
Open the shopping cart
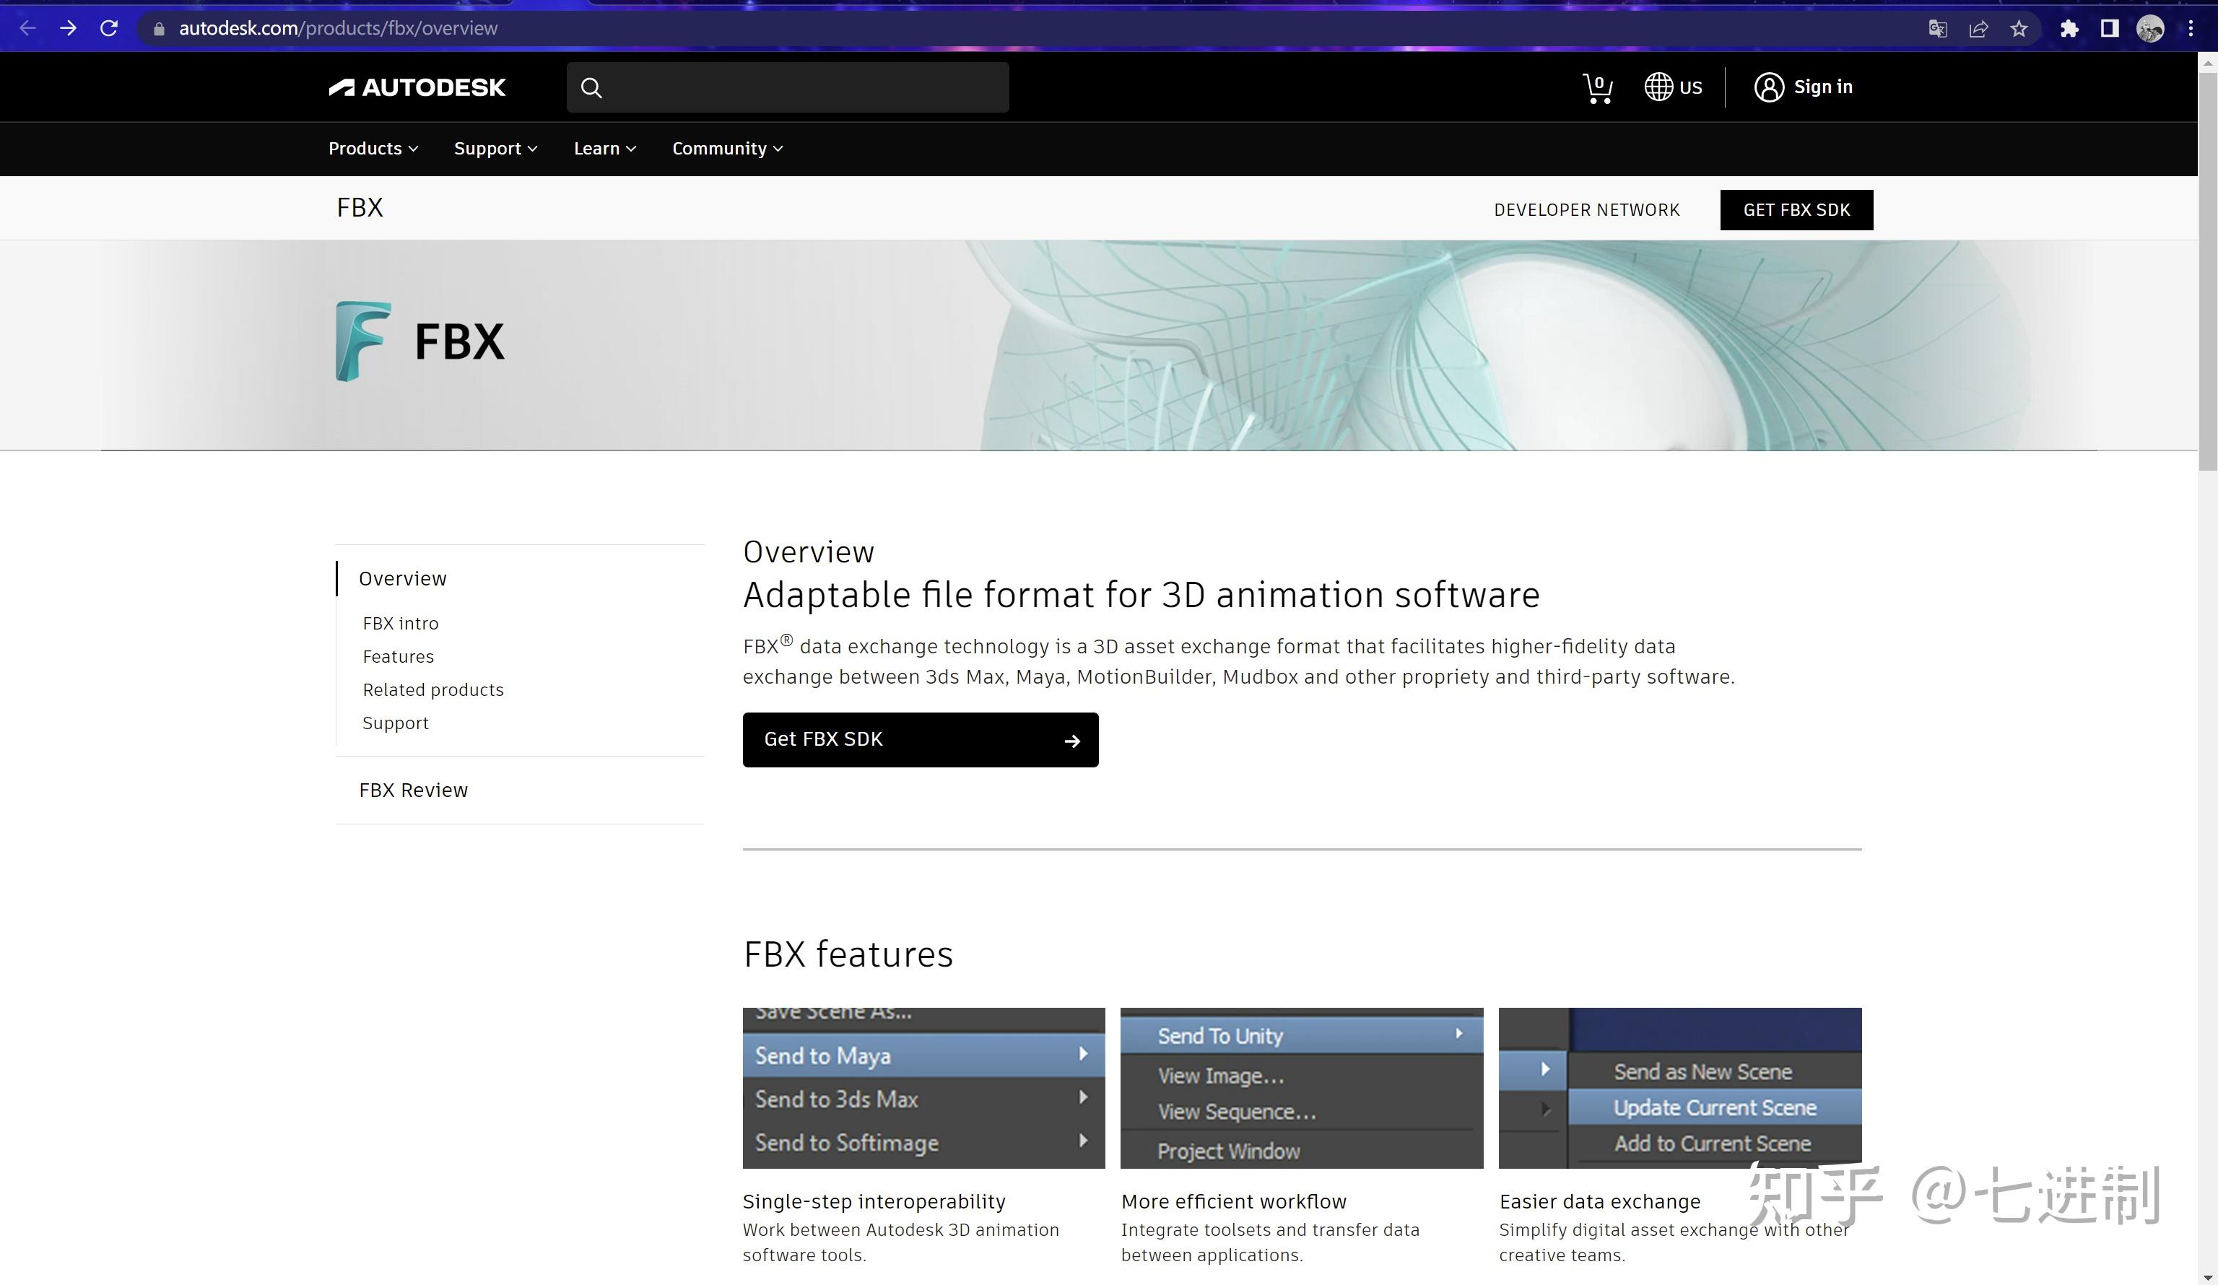pos(1596,86)
